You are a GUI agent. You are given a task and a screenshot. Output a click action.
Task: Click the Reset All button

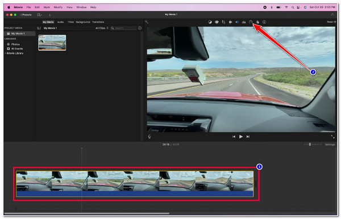pos(331,22)
